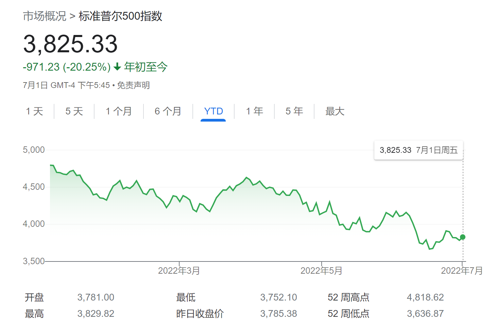495x326 pixels.
Task: Click the previous close value 3,785.38
Action: coord(279,314)
